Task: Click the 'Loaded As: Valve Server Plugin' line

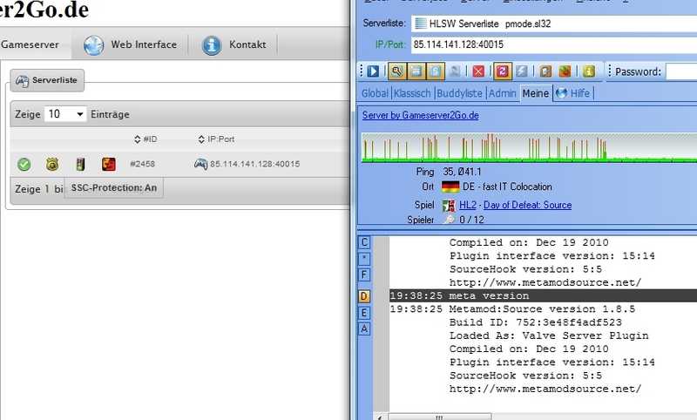Action: click(549, 335)
